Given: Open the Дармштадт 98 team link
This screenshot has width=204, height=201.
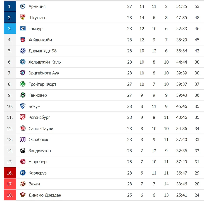Looking at the screenshot, I should point(42,51).
